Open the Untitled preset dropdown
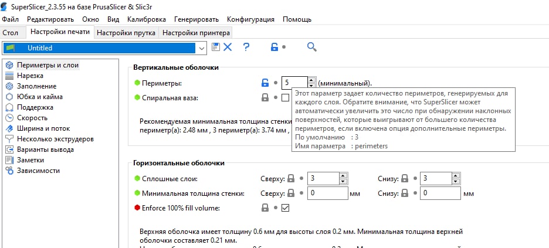Image resolution: width=549 pixels, height=248 pixels. tap(201, 48)
